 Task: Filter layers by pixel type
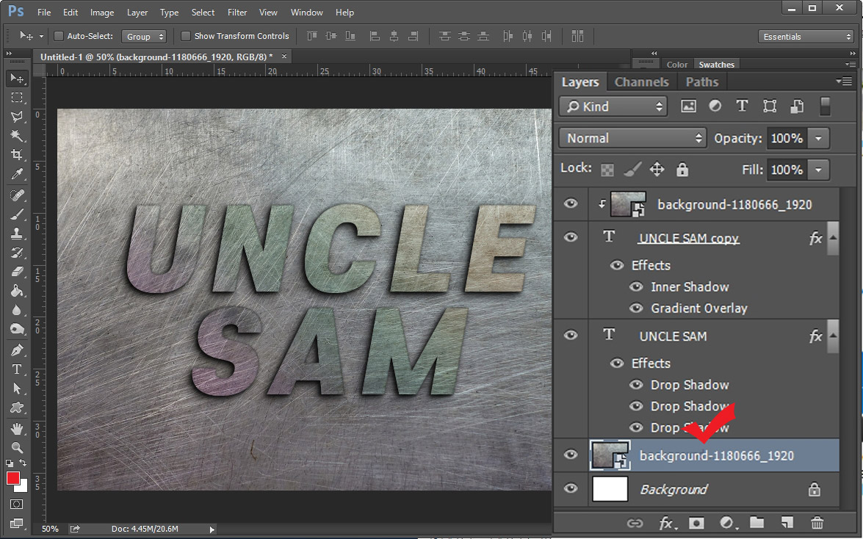point(688,106)
